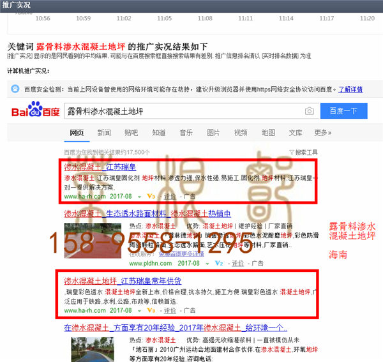This screenshot has width=383, height=362.
Task: Click the 计算机推广实况 heading
Action: (x=28, y=71)
